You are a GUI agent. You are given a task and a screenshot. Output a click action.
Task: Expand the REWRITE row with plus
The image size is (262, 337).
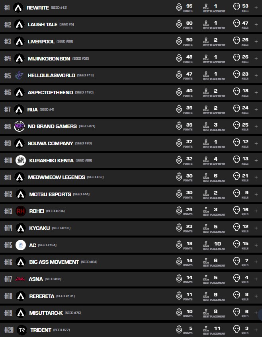[x=256, y=8]
